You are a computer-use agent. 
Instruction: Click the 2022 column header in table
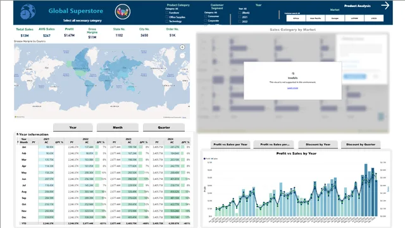click(x=85, y=139)
